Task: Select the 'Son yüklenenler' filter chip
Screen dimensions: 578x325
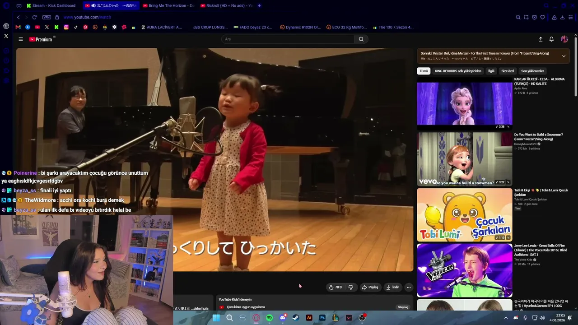Action: (532, 71)
